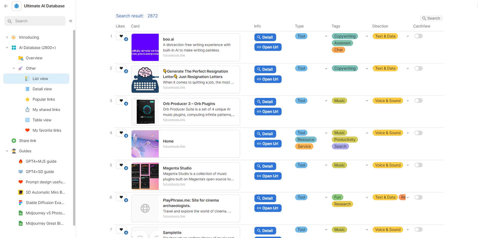Click the Midjourney v5 Photo sheet icon

[x=21, y=213]
